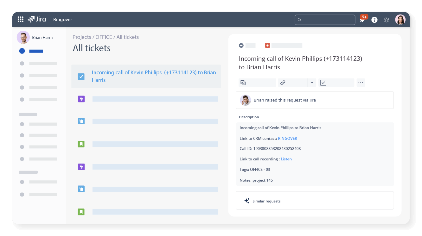Open Jira notifications showing 9+ badge

362,19
